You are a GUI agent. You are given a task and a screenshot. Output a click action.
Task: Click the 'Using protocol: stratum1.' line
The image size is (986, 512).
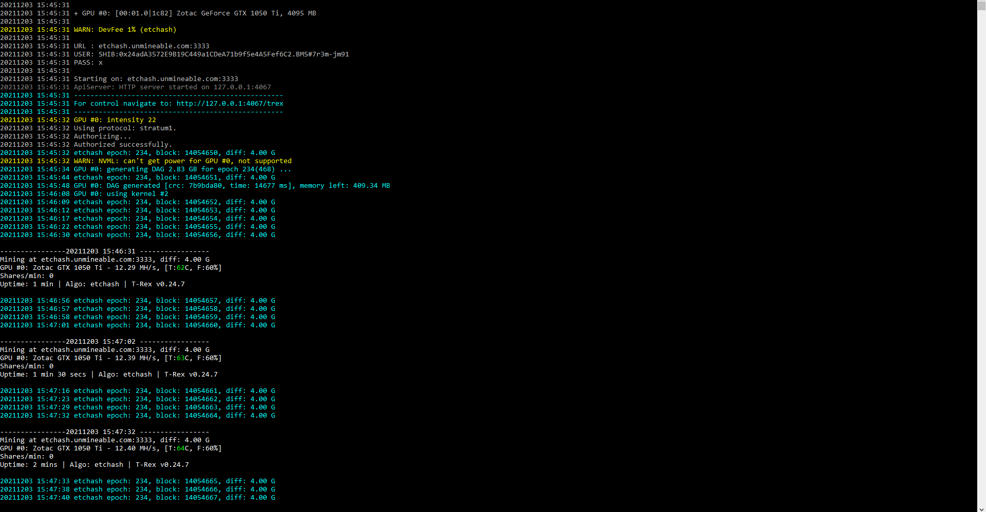pos(88,128)
